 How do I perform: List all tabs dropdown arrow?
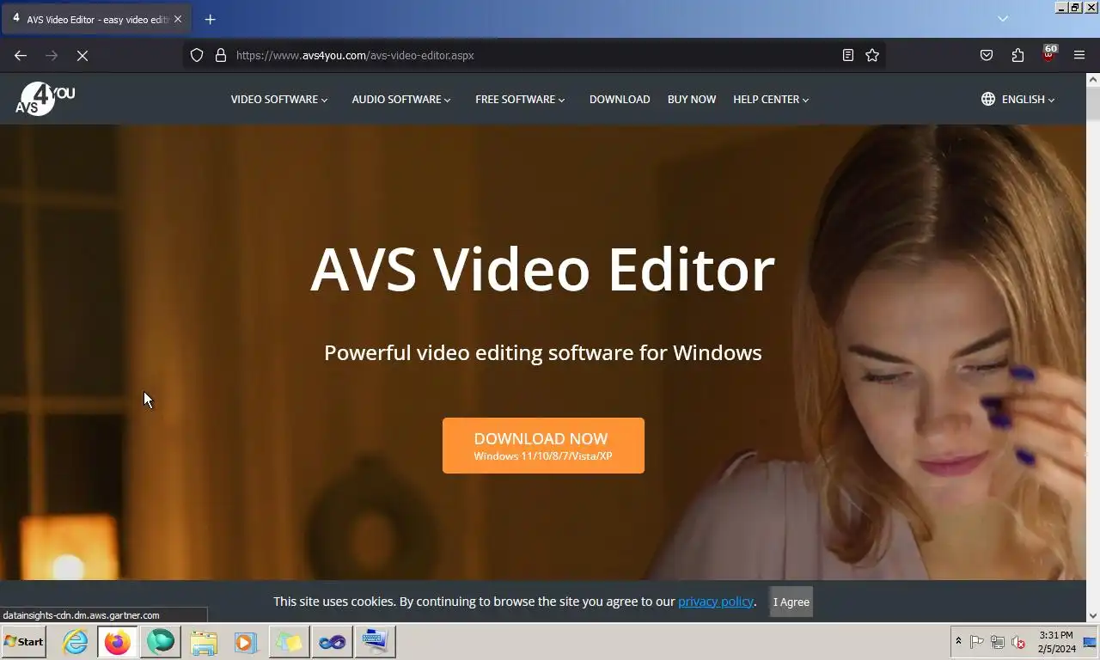(1003, 19)
